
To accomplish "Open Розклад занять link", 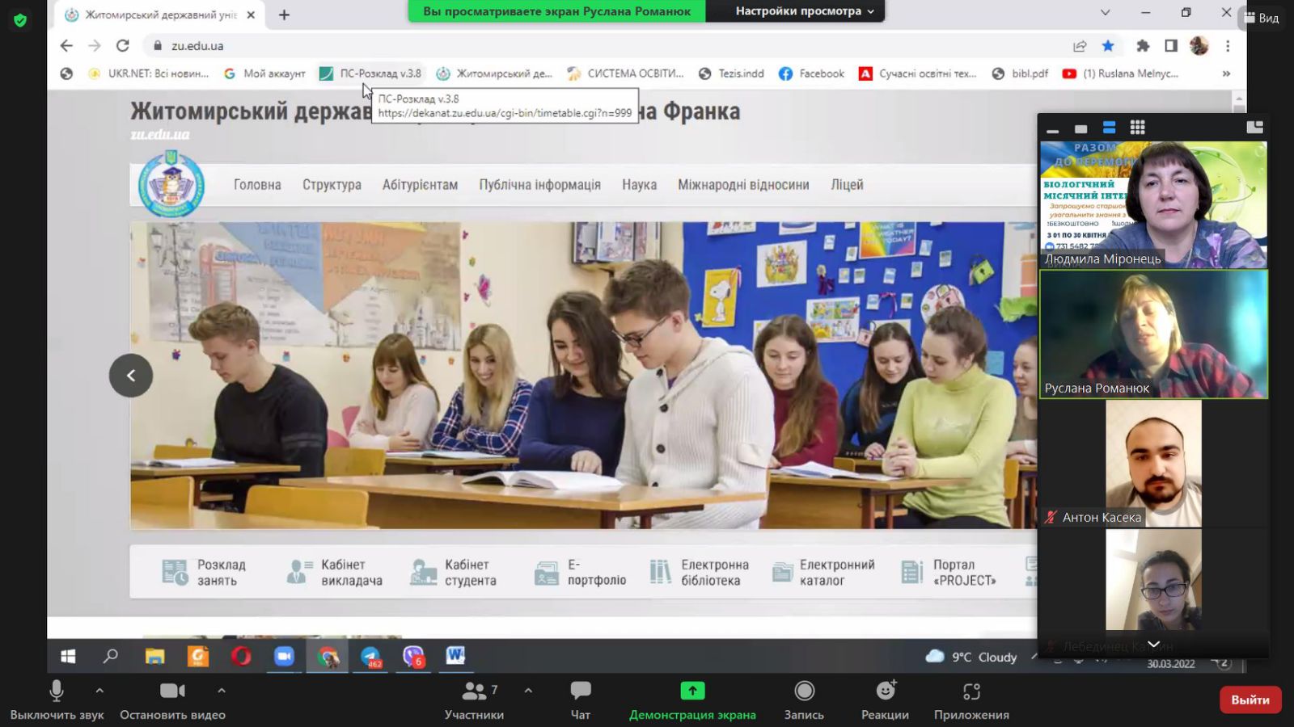I will [204, 572].
